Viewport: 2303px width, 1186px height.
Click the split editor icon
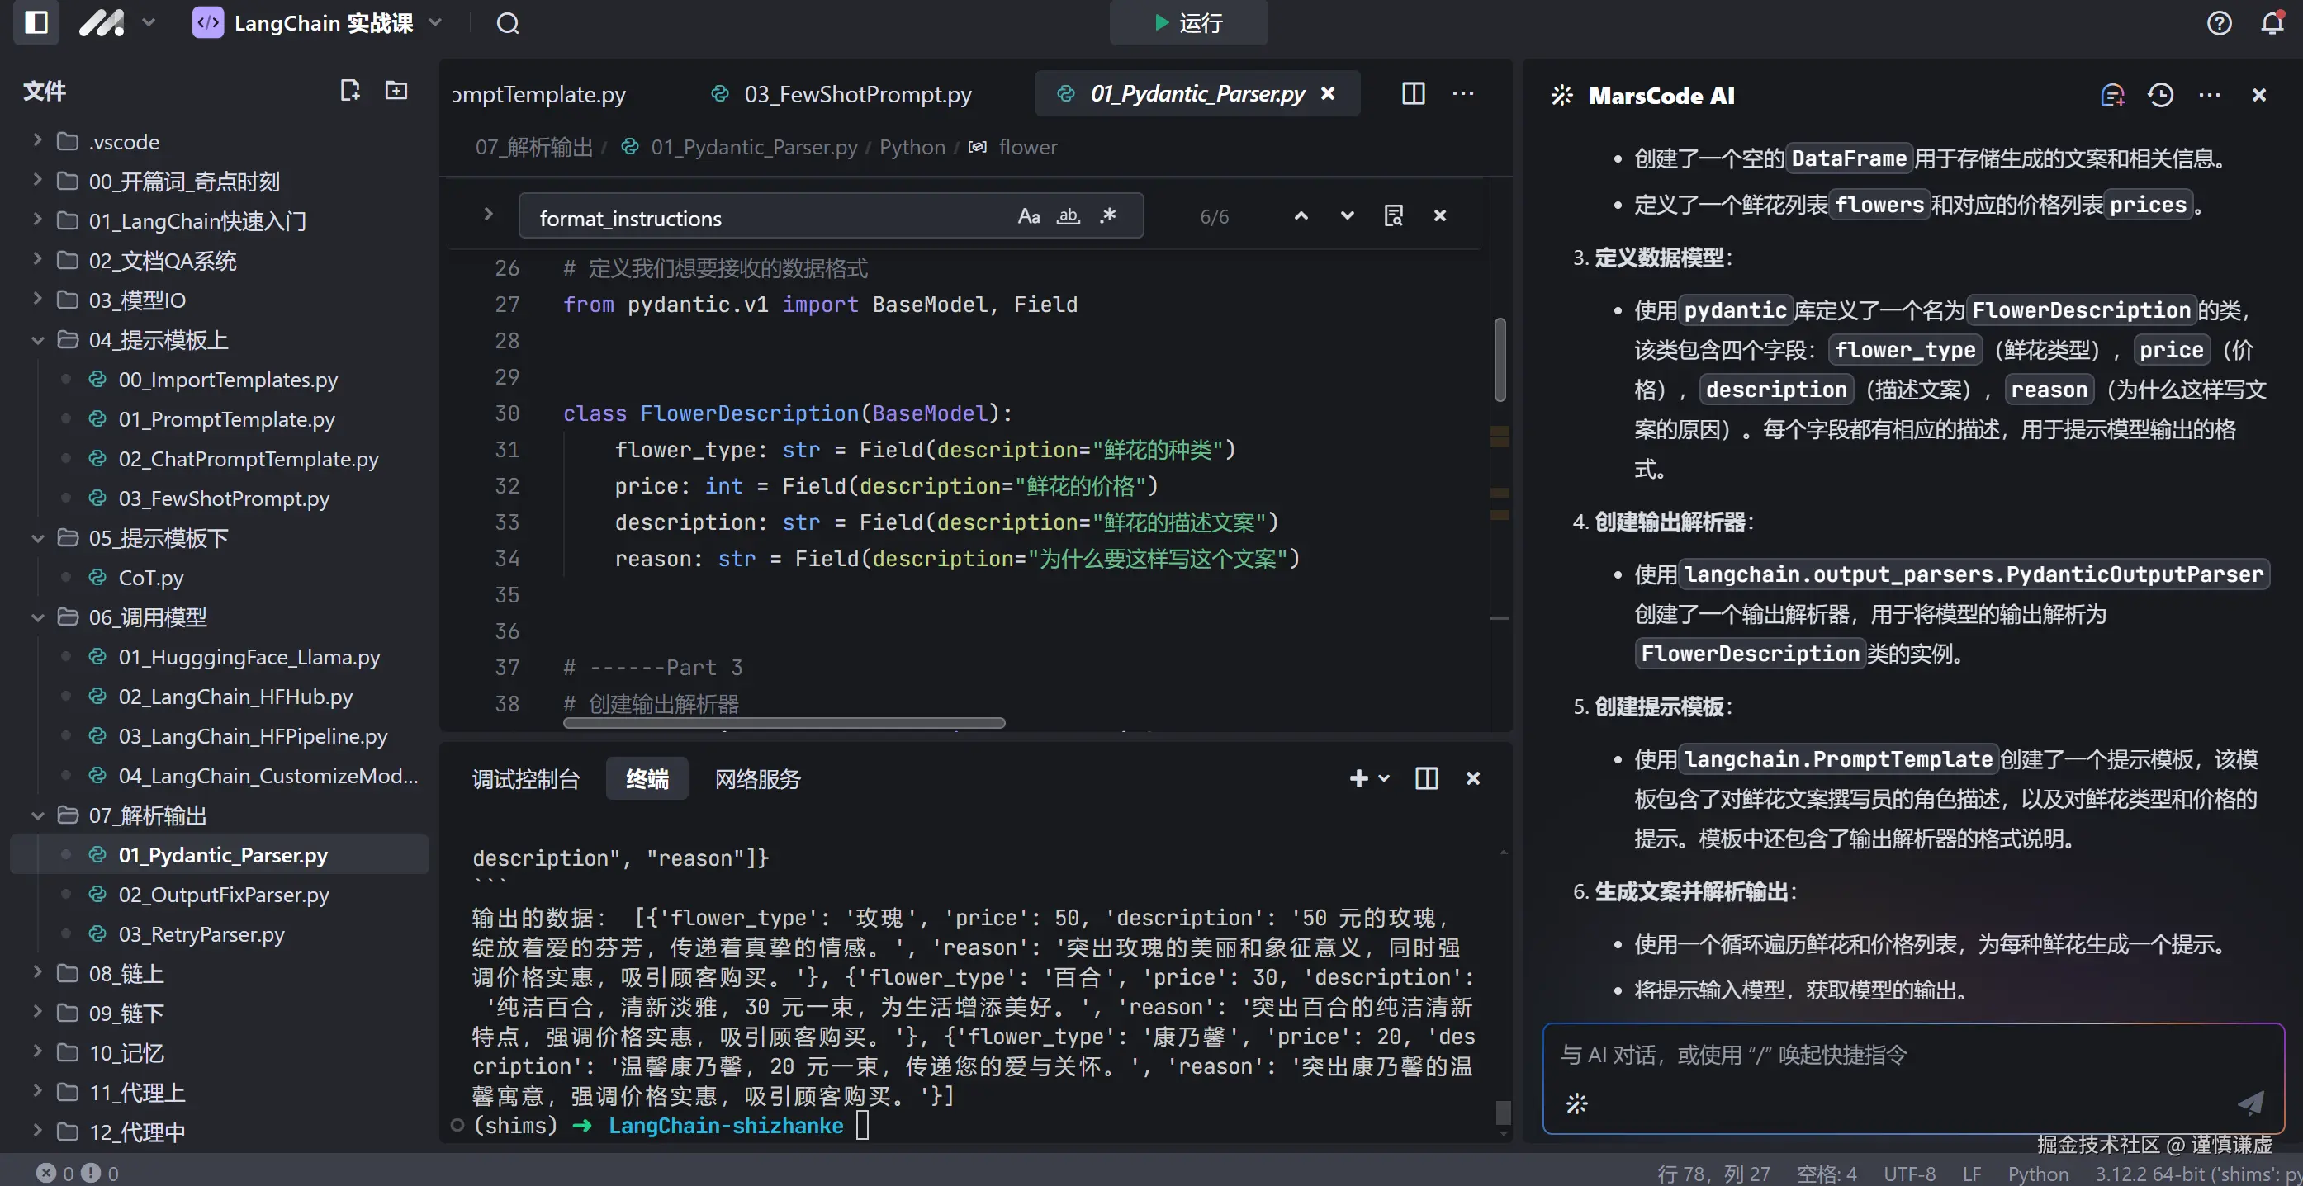[x=1413, y=94]
